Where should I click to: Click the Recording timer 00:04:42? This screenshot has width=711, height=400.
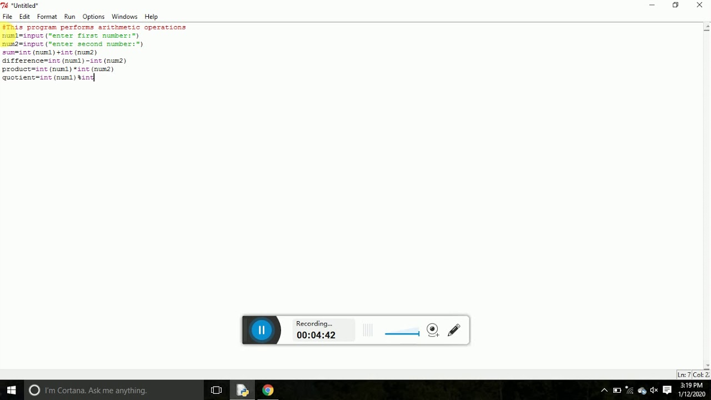point(317,336)
